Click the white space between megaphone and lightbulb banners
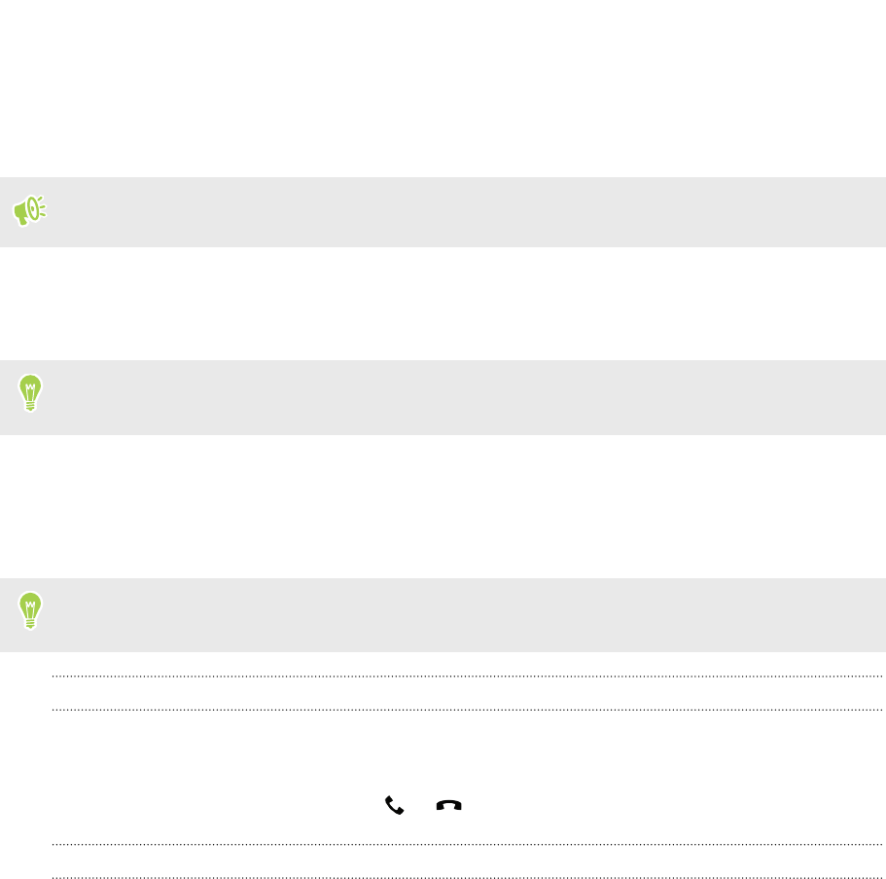This screenshot has width=886, height=879. (443, 304)
